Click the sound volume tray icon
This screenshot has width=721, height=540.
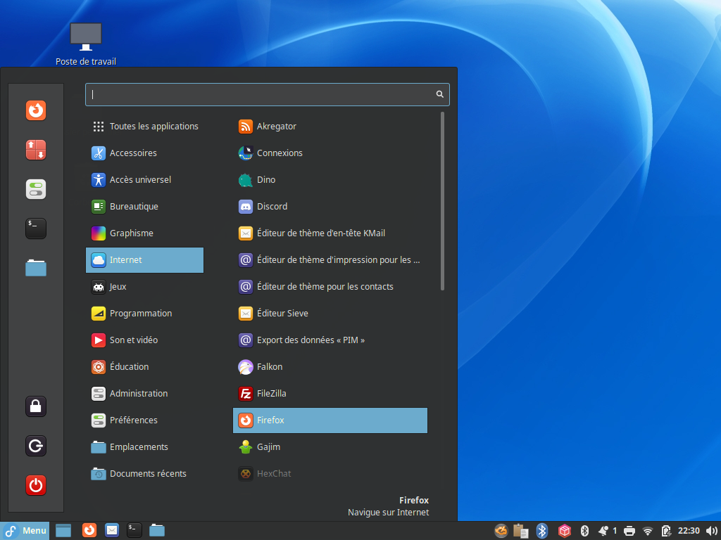(x=711, y=531)
